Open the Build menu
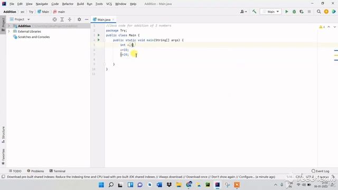The height and width of the screenshot is (190, 338). (80, 4)
